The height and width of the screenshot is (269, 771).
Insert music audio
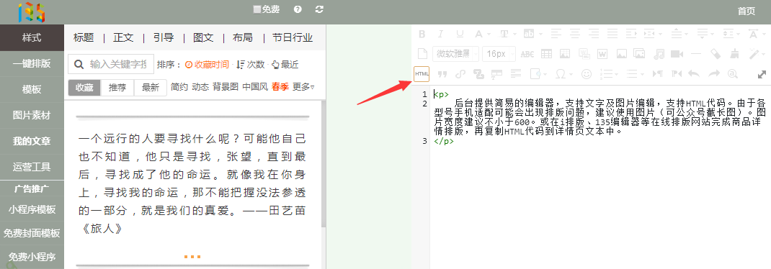tap(659, 53)
